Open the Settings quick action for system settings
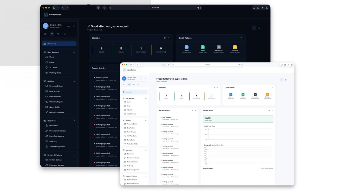Image resolution: width=341 pixels, height=192 pixels. click(235, 47)
